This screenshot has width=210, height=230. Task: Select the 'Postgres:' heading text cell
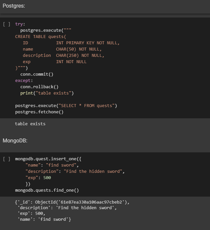point(14,6)
